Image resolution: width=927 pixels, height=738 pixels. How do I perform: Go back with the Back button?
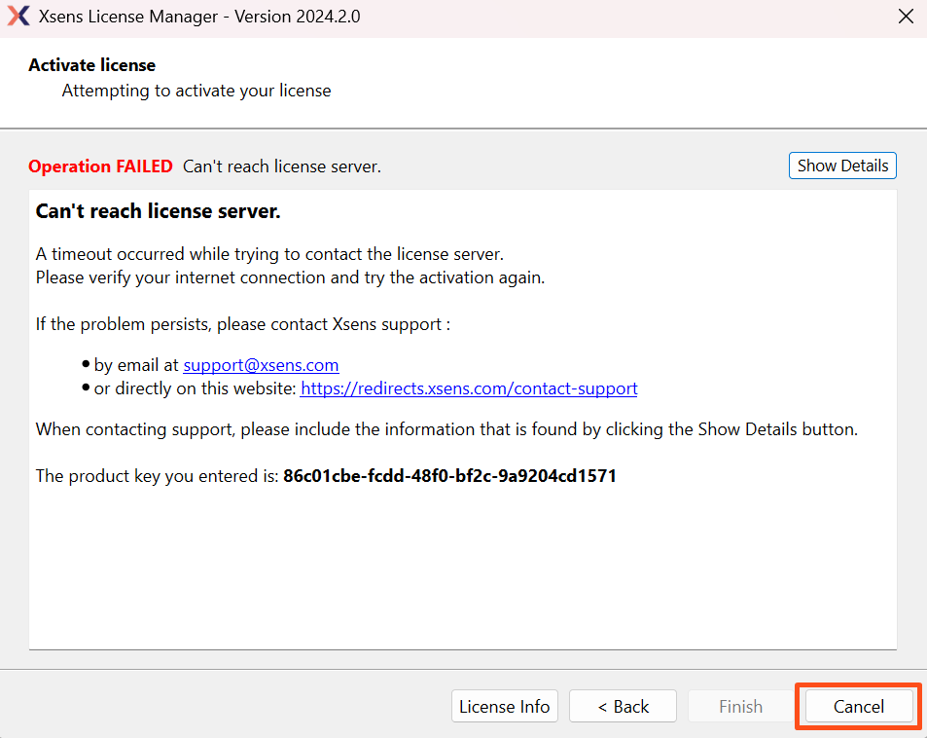[x=623, y=707]
